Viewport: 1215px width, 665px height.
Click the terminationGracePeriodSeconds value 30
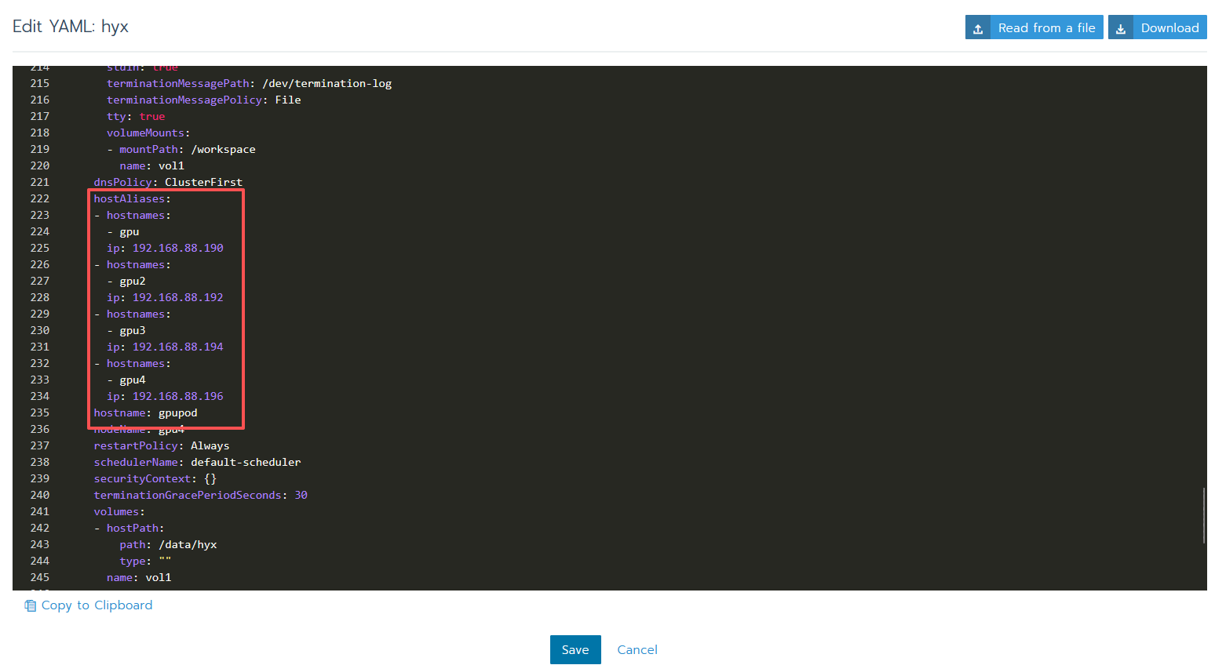[301, 495]
